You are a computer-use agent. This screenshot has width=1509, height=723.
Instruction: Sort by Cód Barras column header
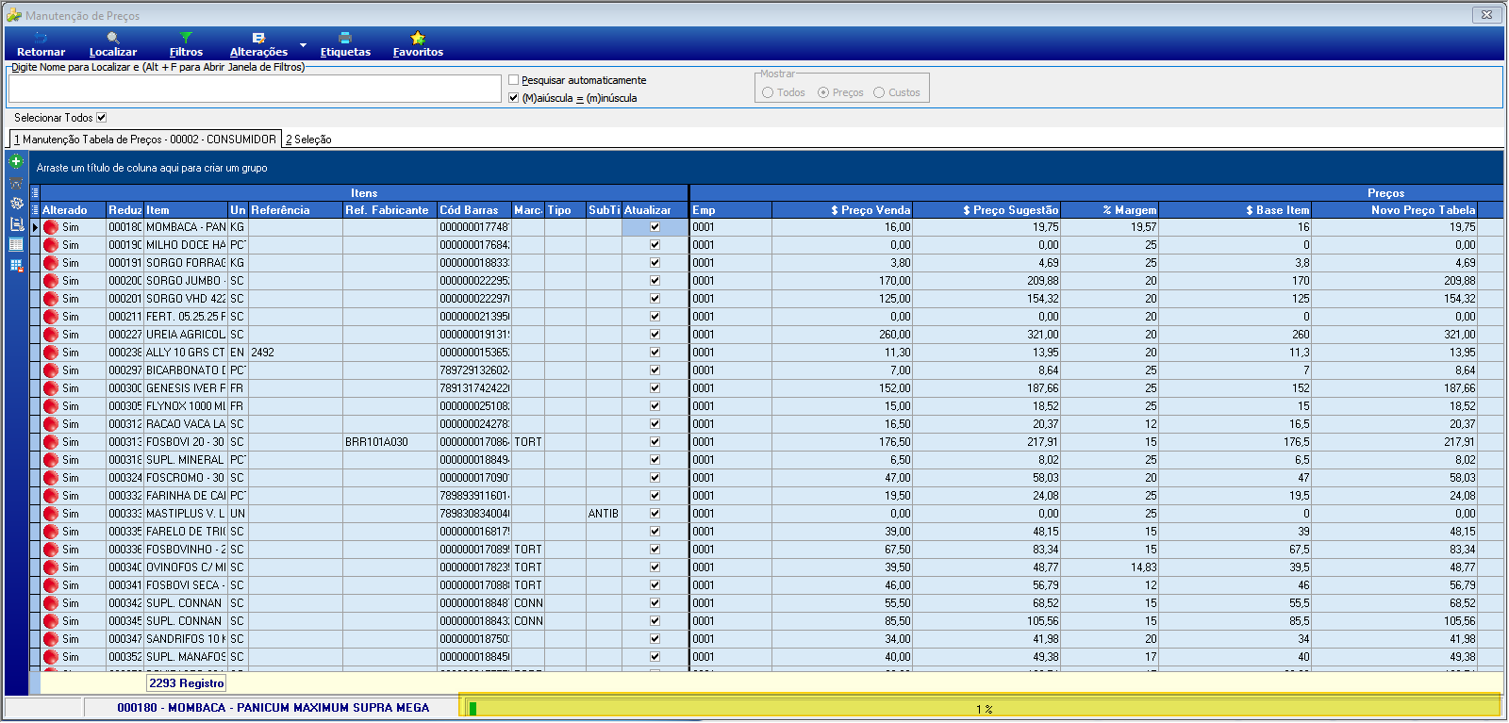tap(474, 210)
